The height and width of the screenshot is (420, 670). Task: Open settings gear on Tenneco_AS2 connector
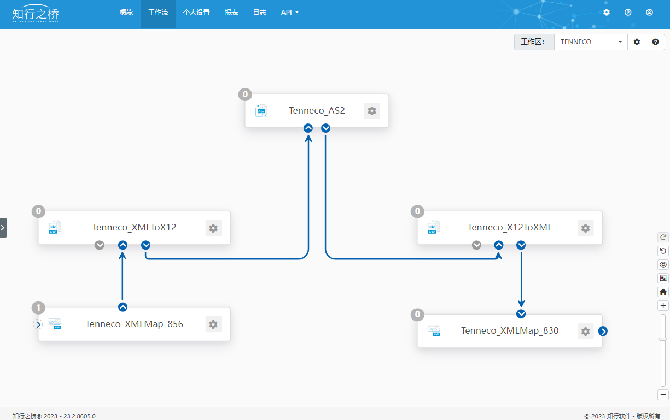372,111
